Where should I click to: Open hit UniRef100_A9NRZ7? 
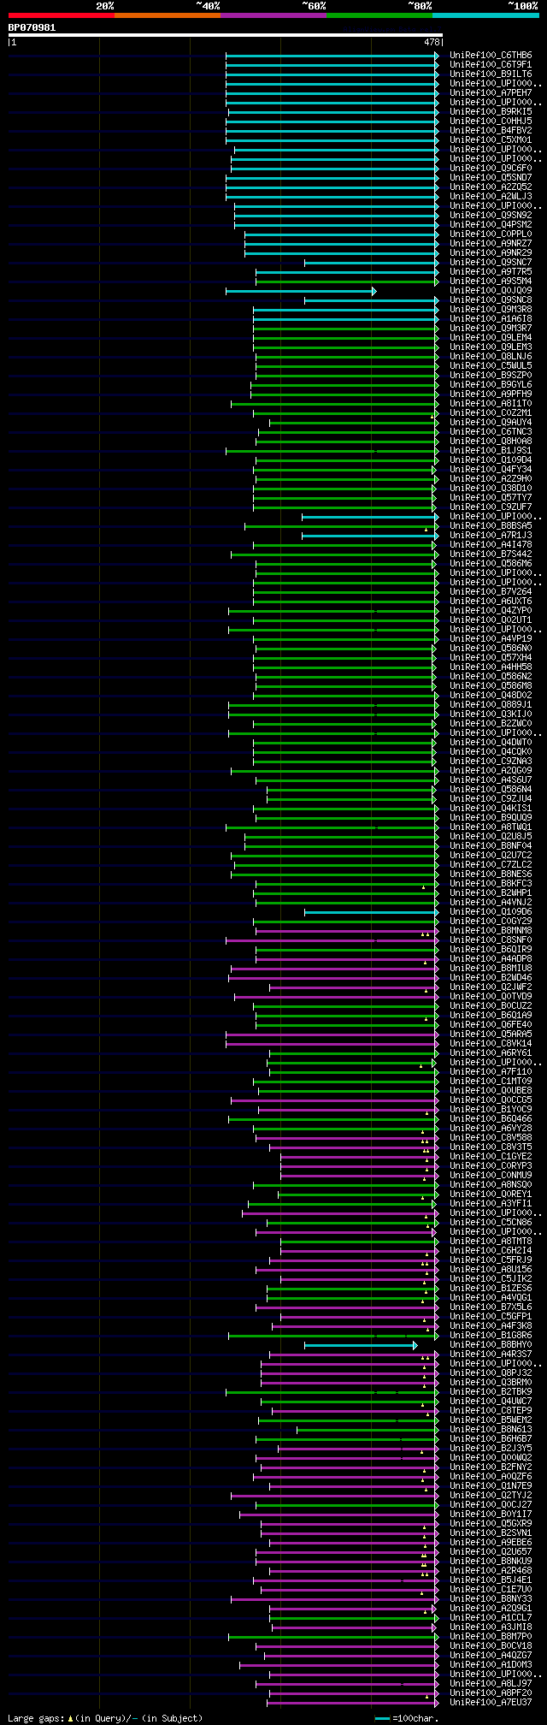[491, 243]
